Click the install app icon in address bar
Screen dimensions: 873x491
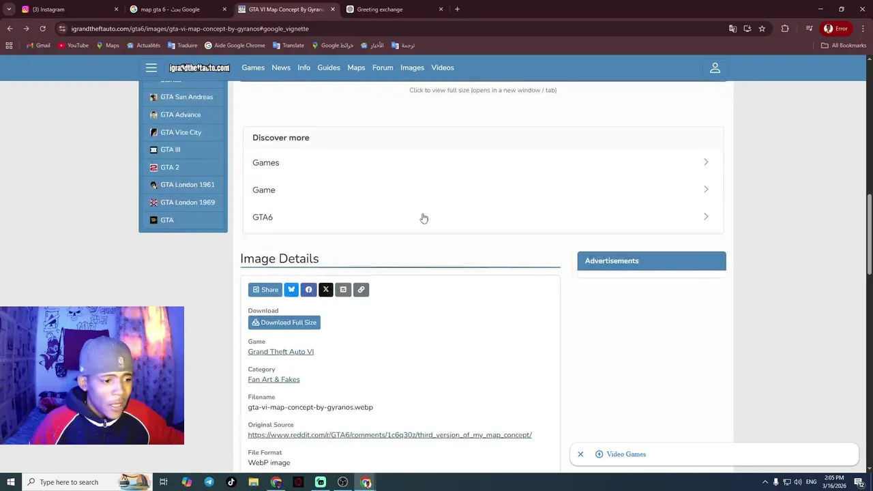click(x=748, y=29)
